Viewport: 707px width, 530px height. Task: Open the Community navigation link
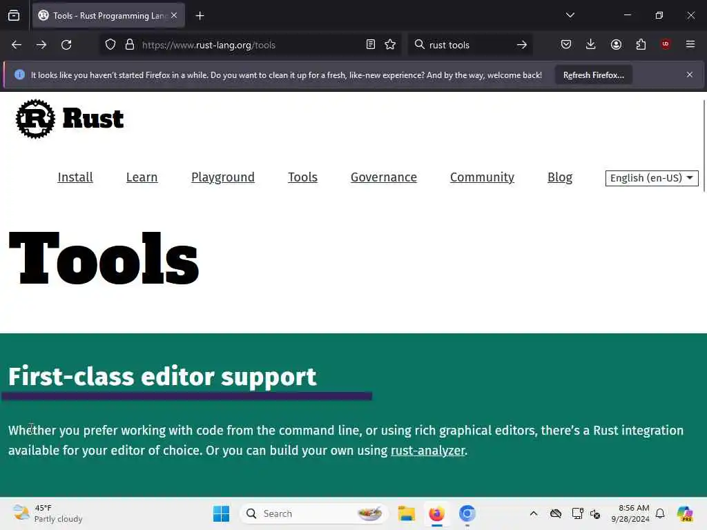pyautogui.click(x=482, y=177)
